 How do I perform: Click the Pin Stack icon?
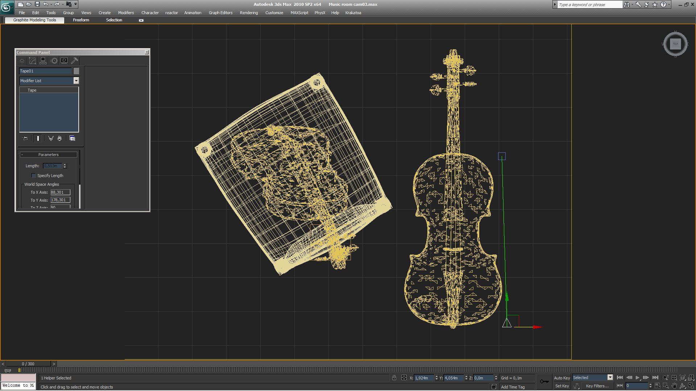pos(25,138)
